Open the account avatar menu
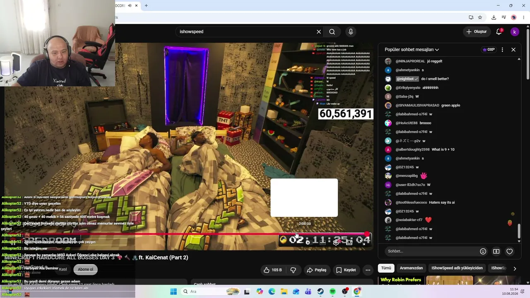This screenshot has width=530, height=298. tap(514, 32)
